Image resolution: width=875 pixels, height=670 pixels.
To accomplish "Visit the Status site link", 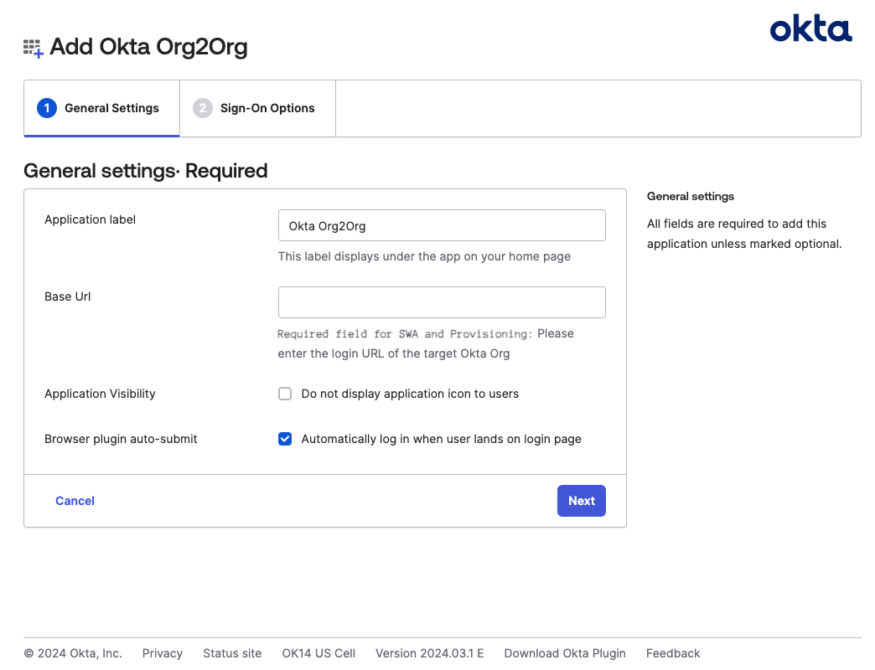I will [x=232, y=653].
